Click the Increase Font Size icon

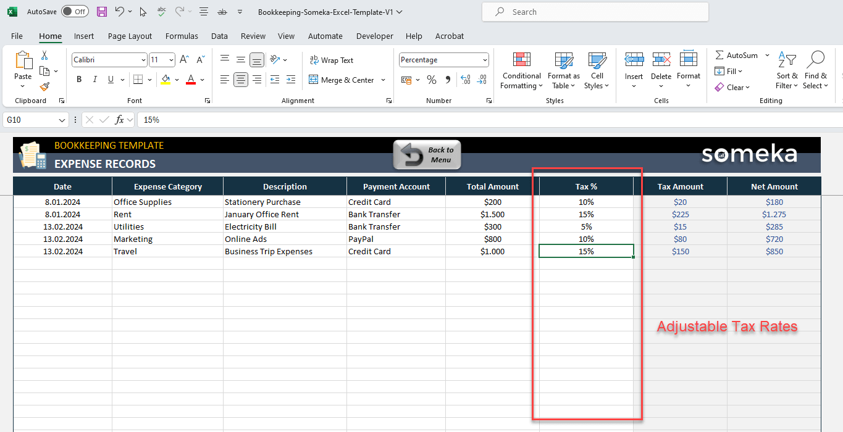tap(184, 60)
